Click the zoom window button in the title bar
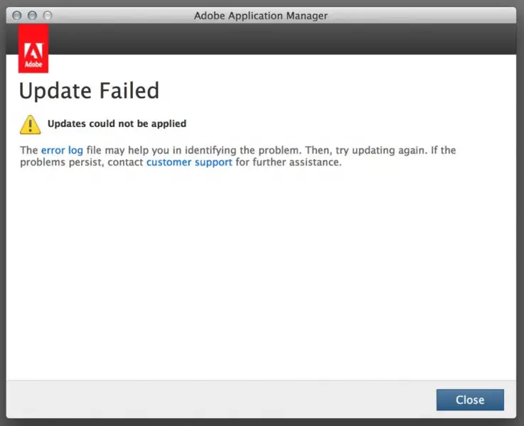 pos(48,16)
